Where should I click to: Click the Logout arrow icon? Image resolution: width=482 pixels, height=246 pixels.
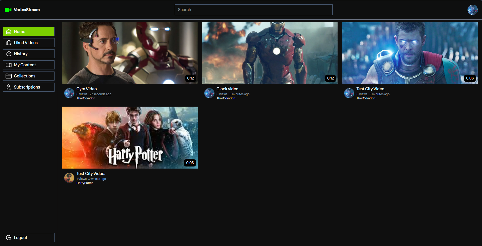pos(9,238)
